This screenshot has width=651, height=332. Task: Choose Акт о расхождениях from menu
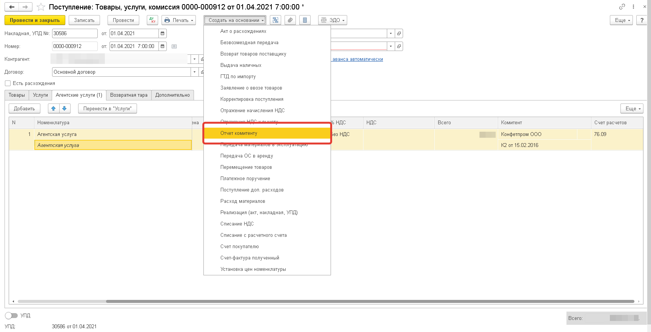(267, 31)
